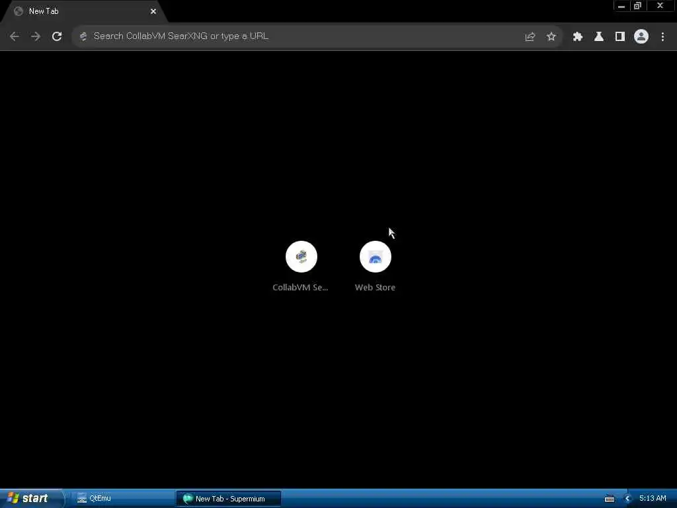Close the browser window
The width and height of the screenshot is (677, 508).
660,6
